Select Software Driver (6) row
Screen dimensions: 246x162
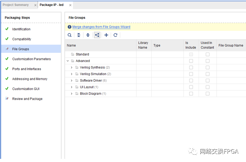(156, 80)
